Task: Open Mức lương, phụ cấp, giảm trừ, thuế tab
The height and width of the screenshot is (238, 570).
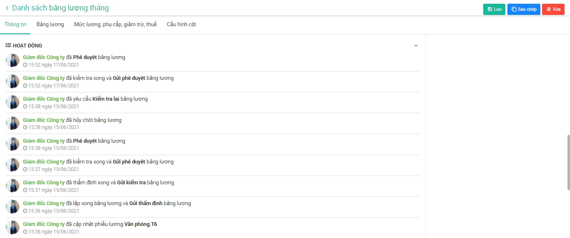Action: 115,25
